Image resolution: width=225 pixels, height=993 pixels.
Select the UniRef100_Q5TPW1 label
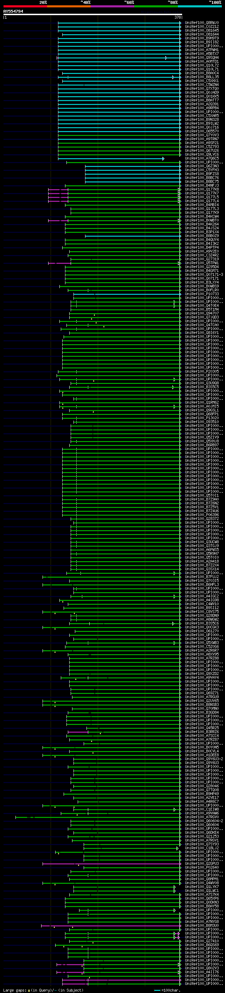pos(201,263)
